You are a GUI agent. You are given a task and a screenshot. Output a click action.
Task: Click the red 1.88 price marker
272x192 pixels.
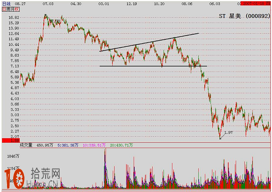coord(11,140)
